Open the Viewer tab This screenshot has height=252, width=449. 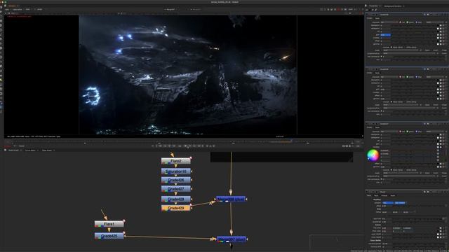pos(12,6)
